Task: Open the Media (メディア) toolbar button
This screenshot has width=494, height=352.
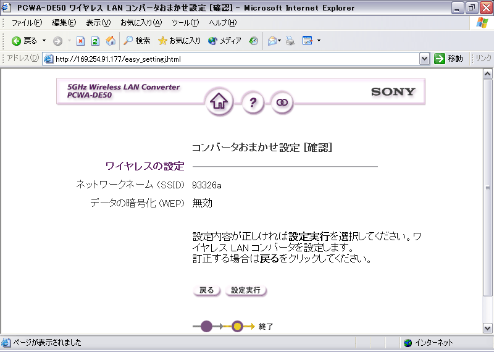Action: tap(225, 41)
